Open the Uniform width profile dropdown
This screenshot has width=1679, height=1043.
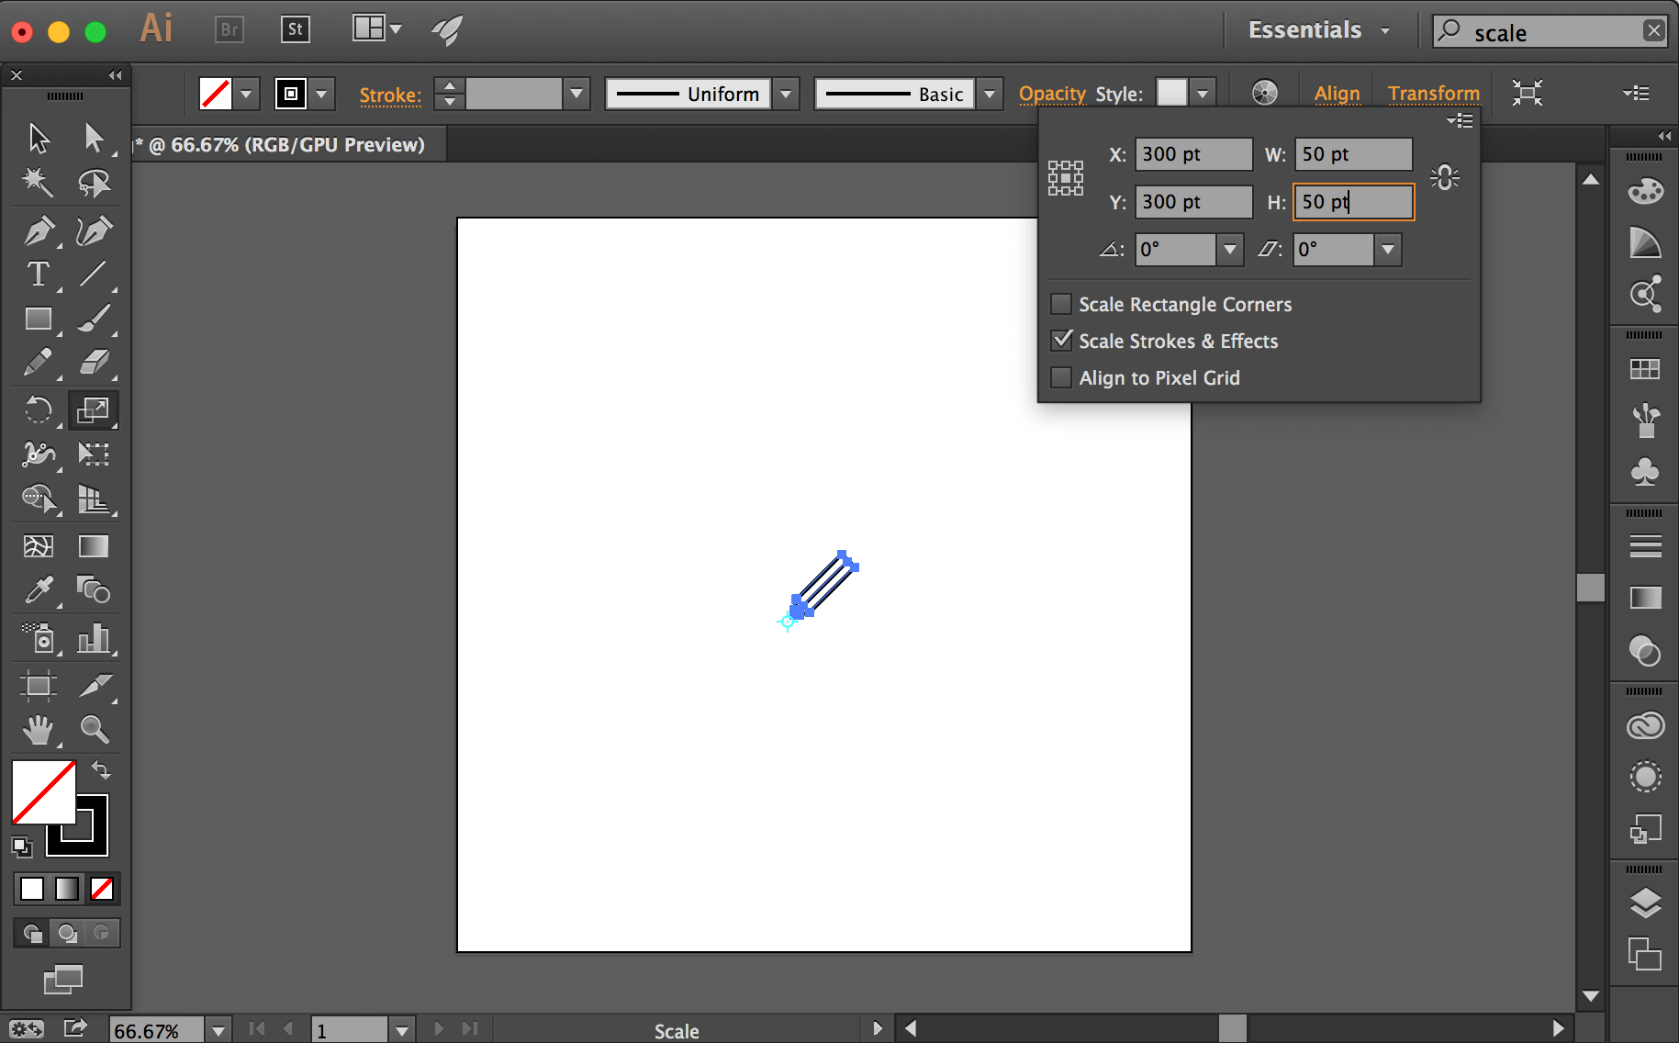coord(786,93)
